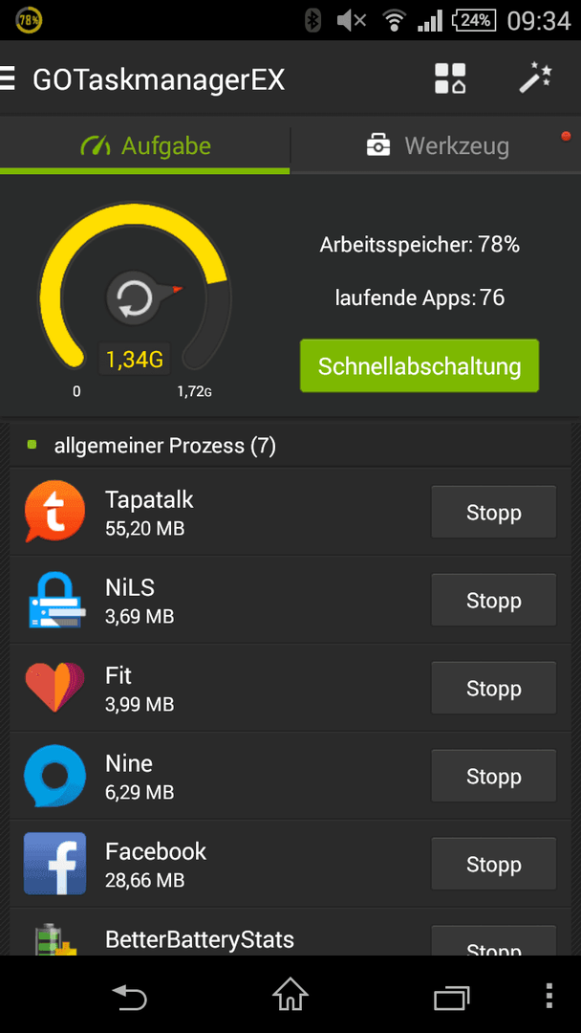
Task: Select the Tapatalk app icon
Action: (x=54, y=511)
